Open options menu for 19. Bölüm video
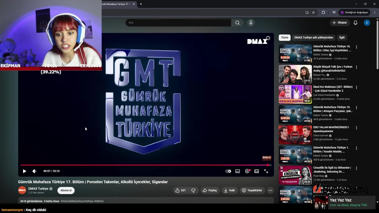The width and height of the screenshot is (379, 213). coord(356,108)
